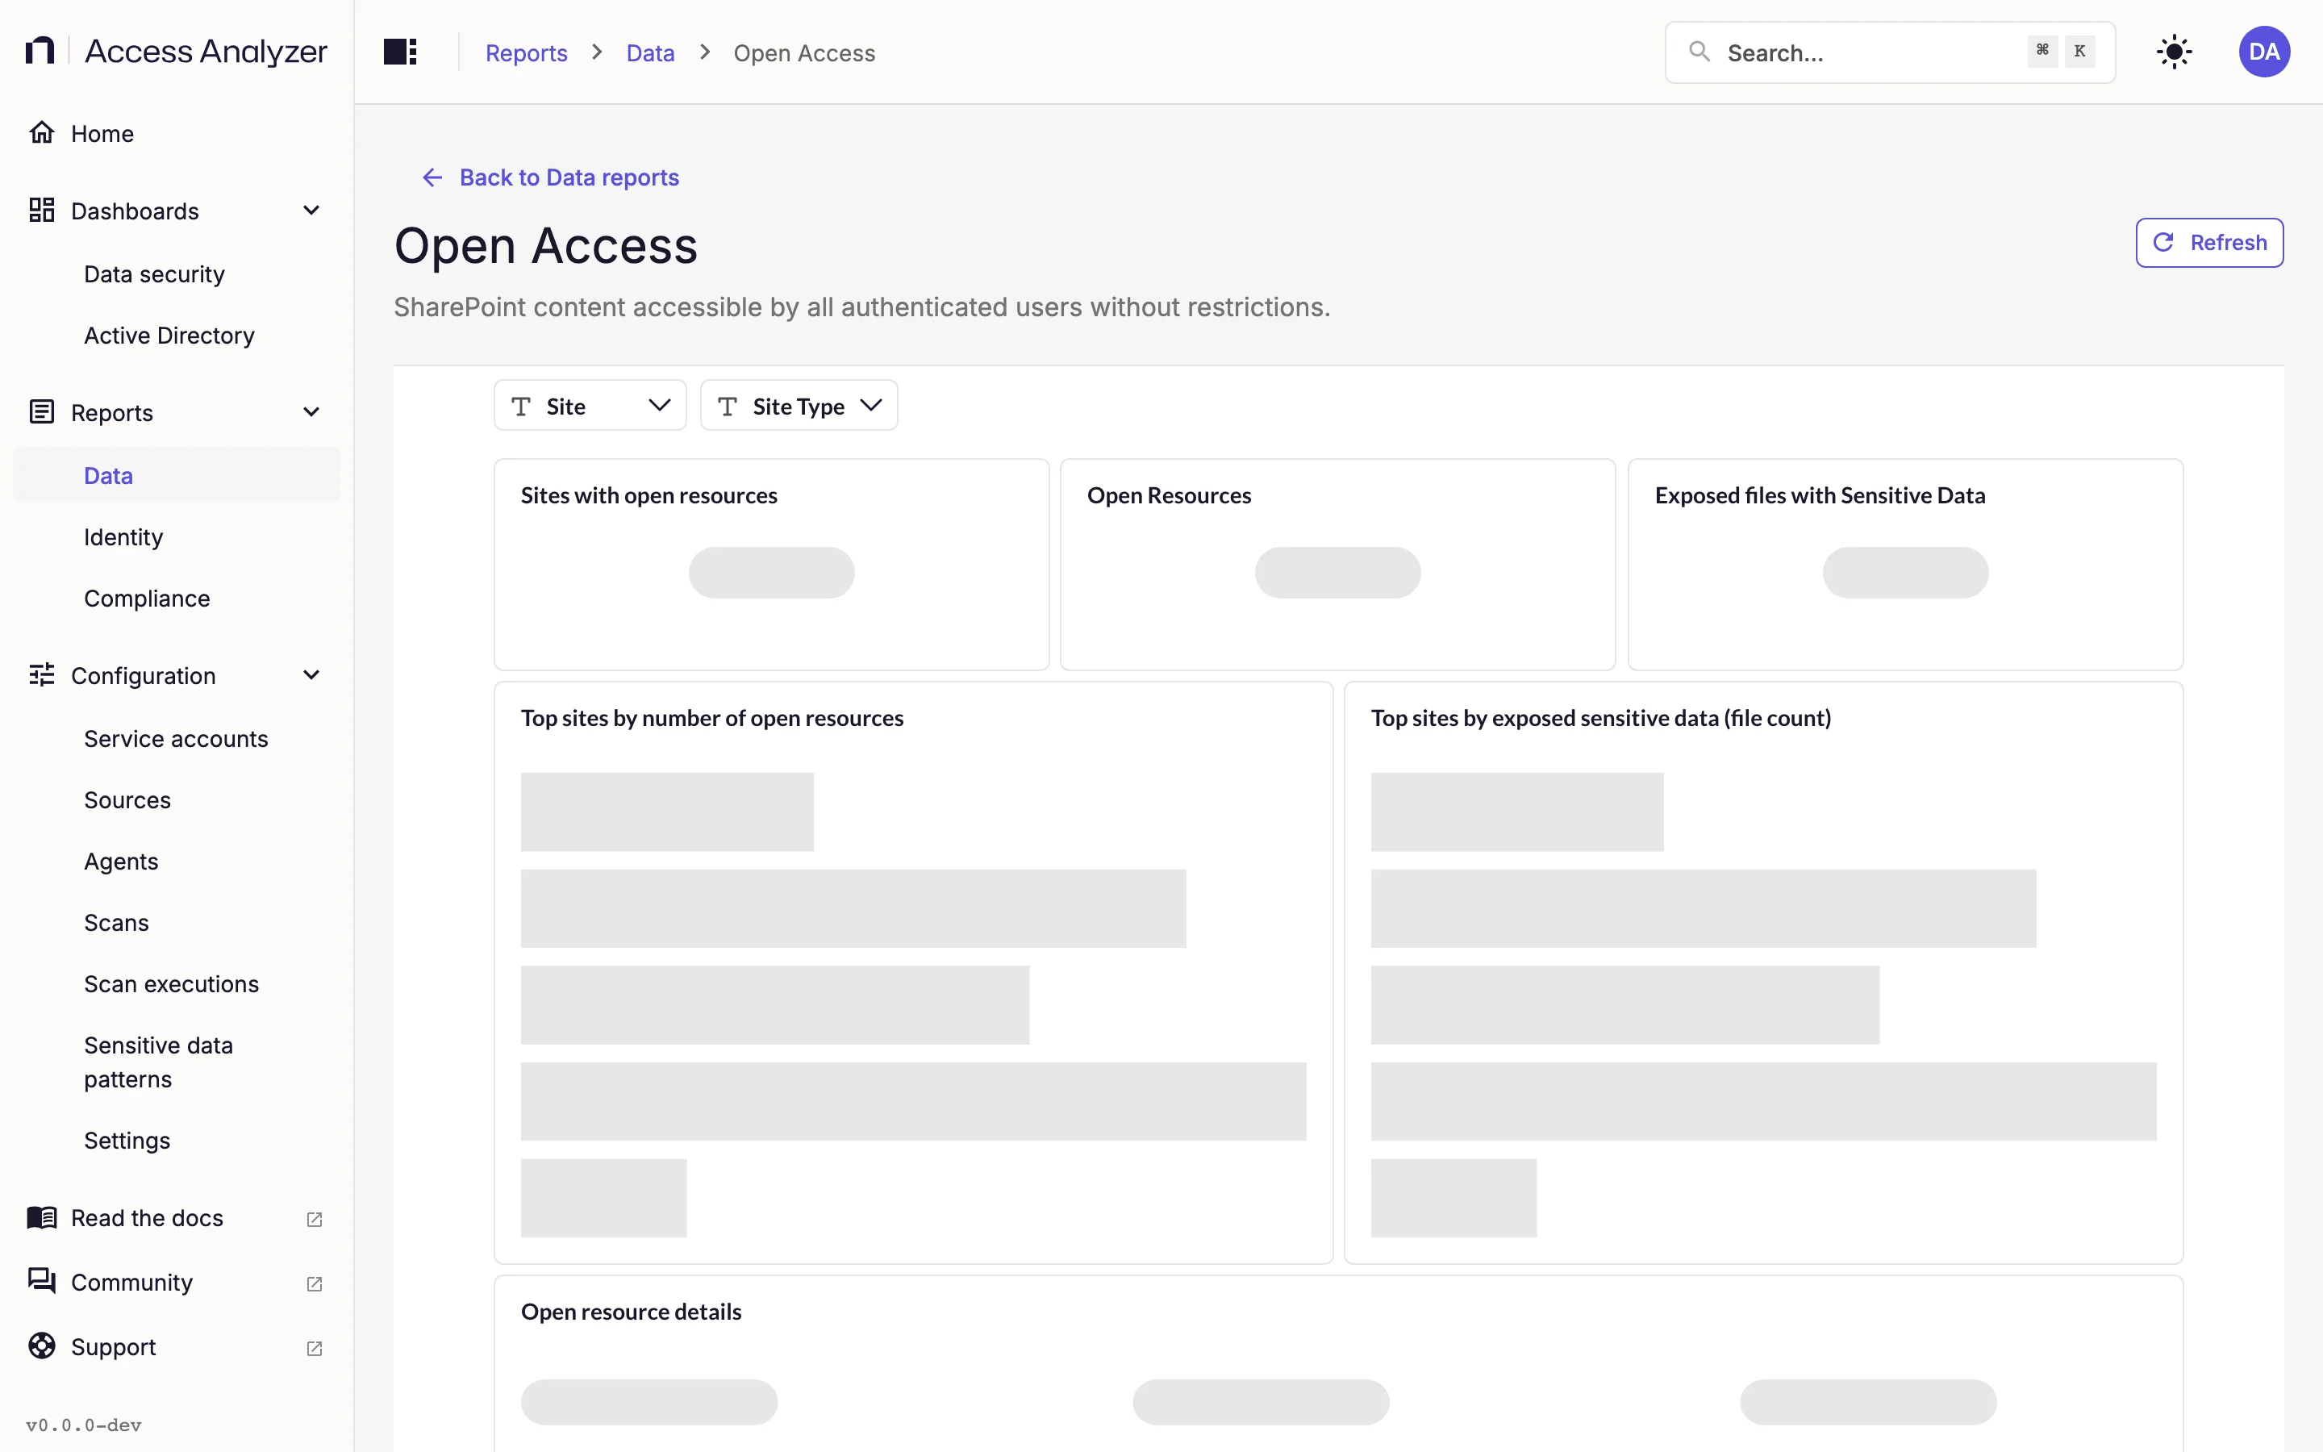This screenshot has height=1452, width=2323.
Task: Click the Data breadcrumb link
Action: pos(650,52)
